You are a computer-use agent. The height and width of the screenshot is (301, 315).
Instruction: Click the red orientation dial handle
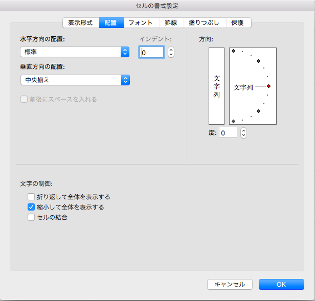[268, 86]
